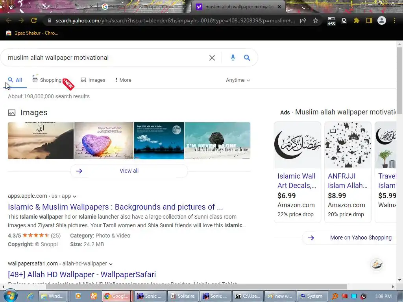Open the More search options menu
Image resolution: width=403 pixels, height=302 pixels.
(x=123, y=80)
